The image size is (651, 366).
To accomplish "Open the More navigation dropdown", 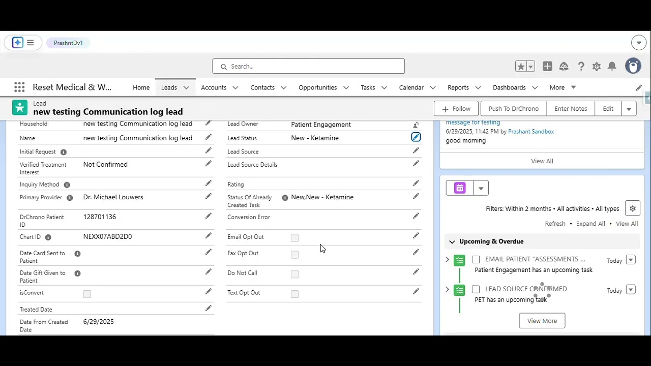I will pyautogui.click(x=563, y=87).
